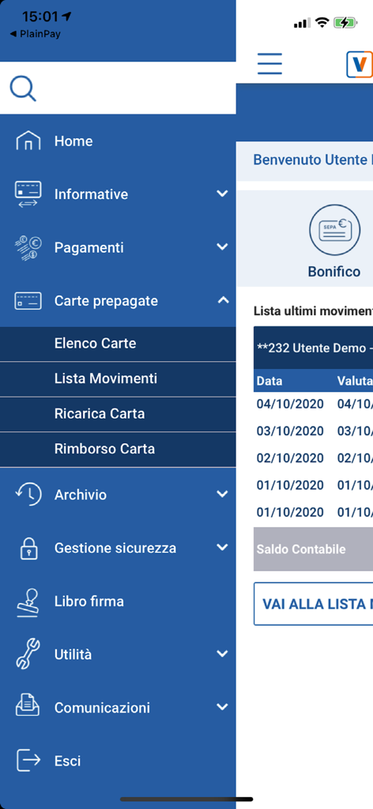Tap the battery status icon
Image resolution: width=373 pixels, height=809 pixels.
(345, 22)
